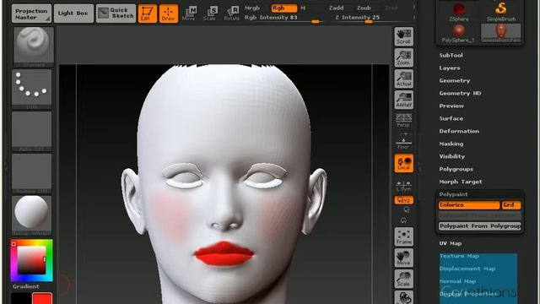Viewport: 540px width, 304px height.
Task: Expand the Masking palette
Action: point(451,144)
